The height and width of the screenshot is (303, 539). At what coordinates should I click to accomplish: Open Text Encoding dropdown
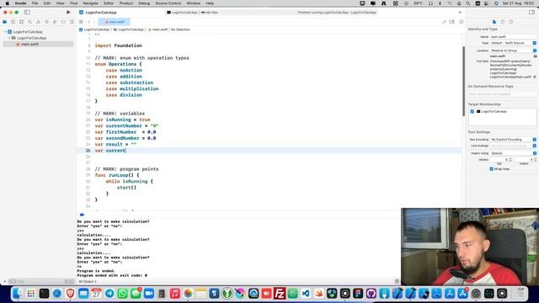click(513, 140)
